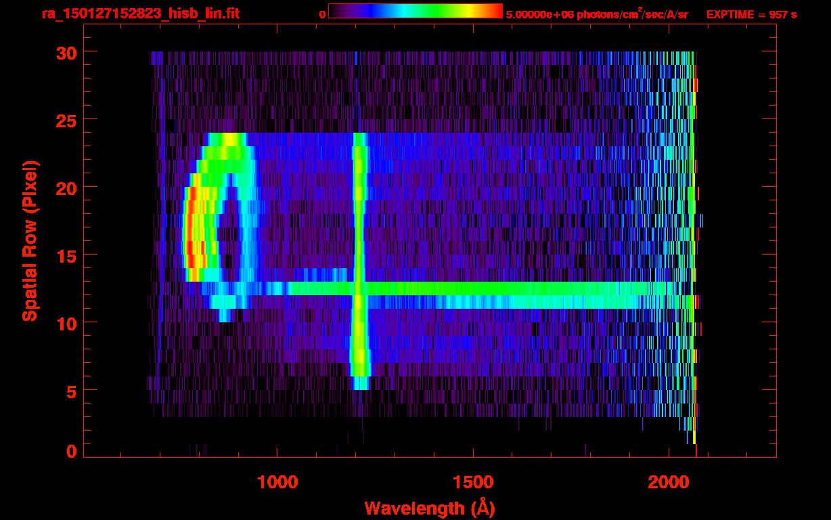Click the file name ra_150127152823_hisb_lin.fit title
This screenshot has width=831, height=520.
[140, 14]
